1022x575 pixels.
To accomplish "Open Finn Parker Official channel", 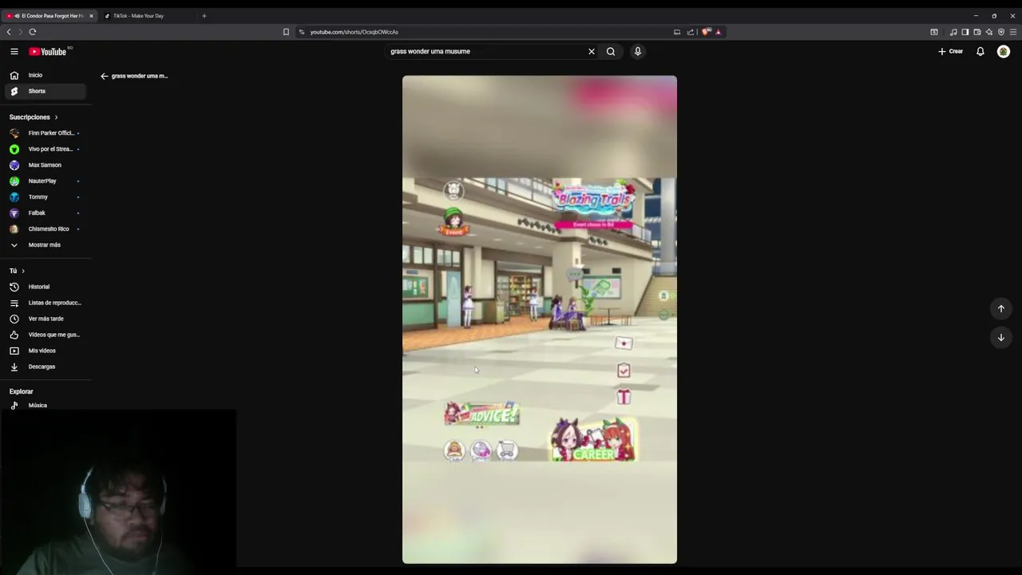I will (x=46, y=133).
